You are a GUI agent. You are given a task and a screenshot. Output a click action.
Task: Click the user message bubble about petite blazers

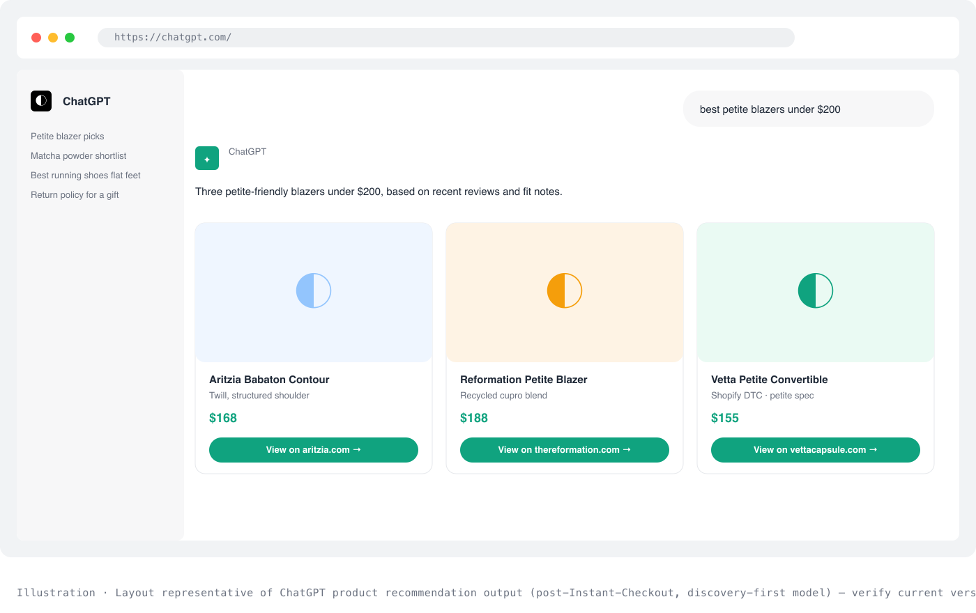(809, 109)
